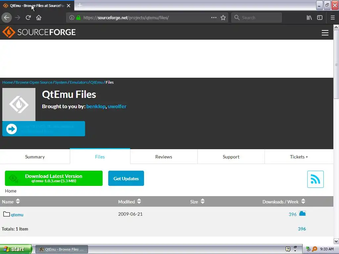This screenshot has height=254, width=339.
Task: Download Latest Version qtemu-1.0.5.exe
Action: (54, 178)
